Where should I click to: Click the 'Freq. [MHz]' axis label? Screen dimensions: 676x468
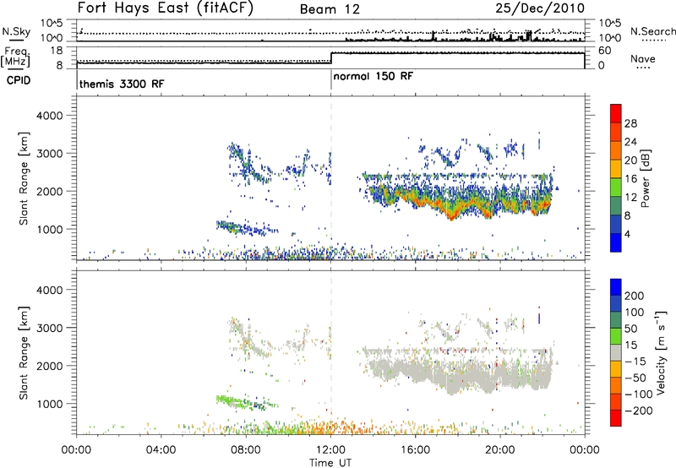click(15, 57)
